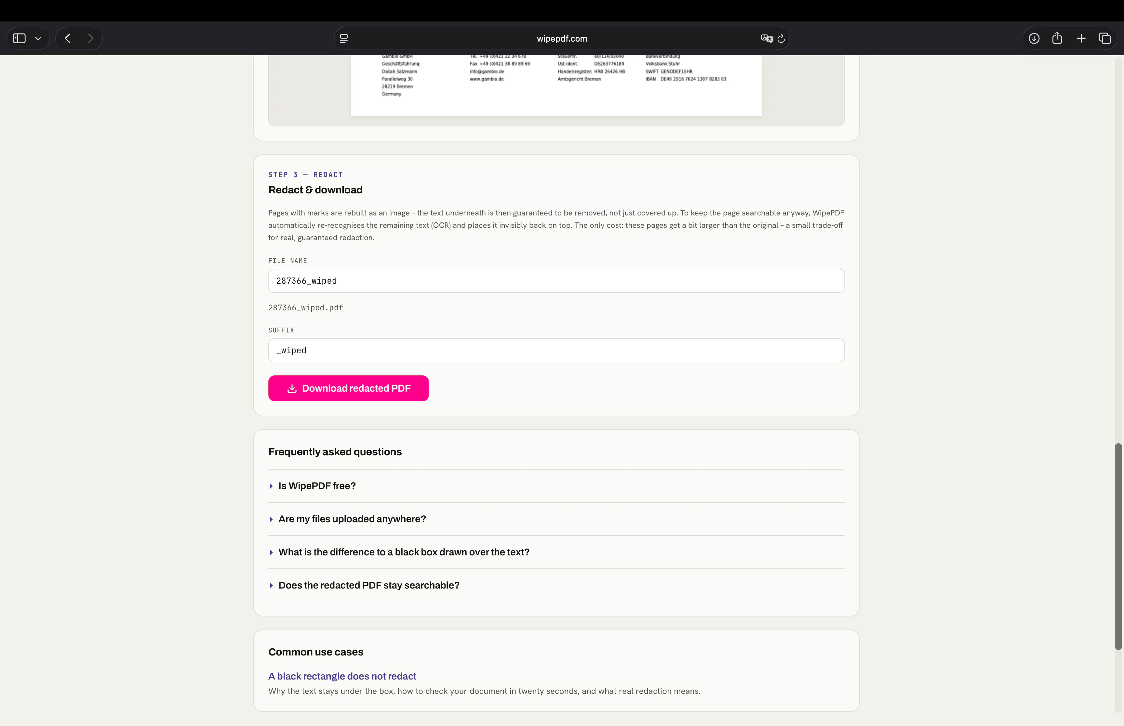This screenshot has height=726, width=1124.
Task: Open 'A black rectangle does not redact' link
Action: click(342, 676)
